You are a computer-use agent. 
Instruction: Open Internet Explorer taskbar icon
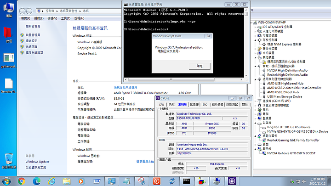(x=51, y=181)
